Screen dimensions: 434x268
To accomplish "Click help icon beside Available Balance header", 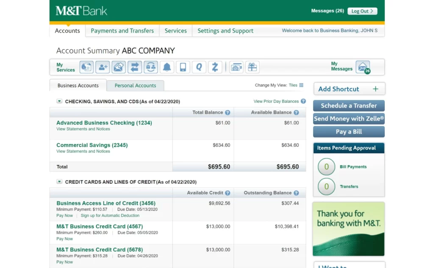I will coord(296,113).
